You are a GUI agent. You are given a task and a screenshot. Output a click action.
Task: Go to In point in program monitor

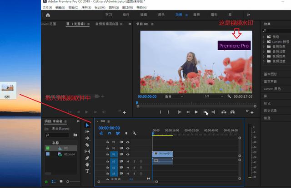[x=179, y=112]
